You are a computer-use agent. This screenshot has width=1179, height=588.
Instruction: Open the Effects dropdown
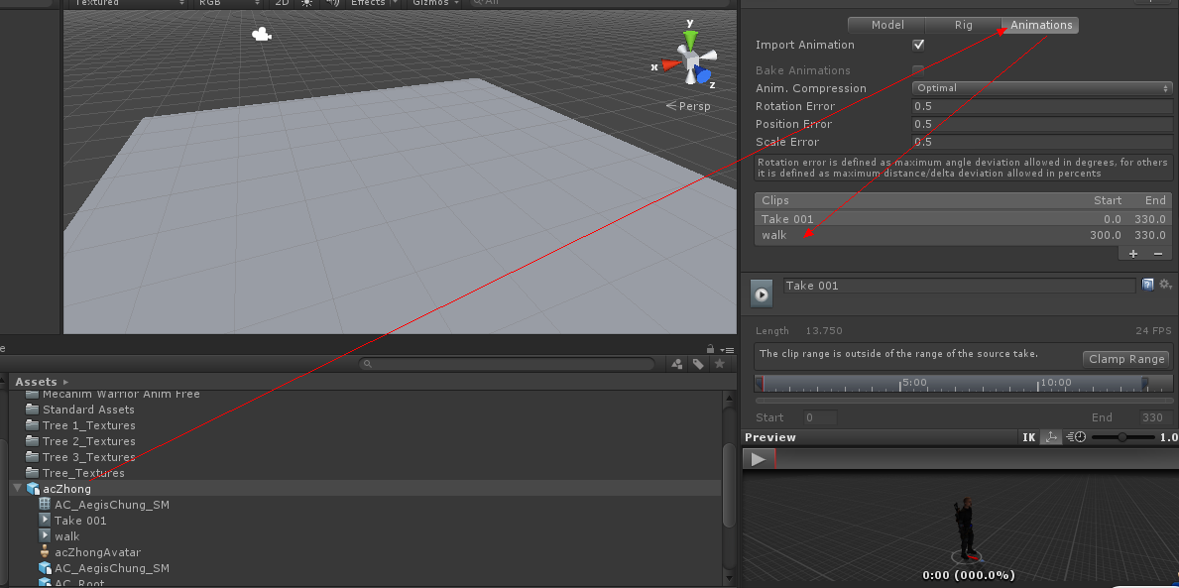click(x=375, y=3)
